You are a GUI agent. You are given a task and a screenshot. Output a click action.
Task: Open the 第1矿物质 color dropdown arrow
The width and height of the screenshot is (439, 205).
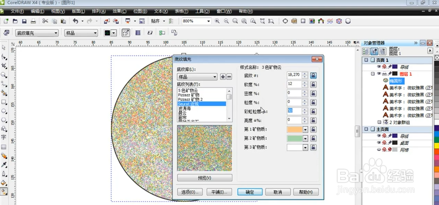(x=305, y=130)
